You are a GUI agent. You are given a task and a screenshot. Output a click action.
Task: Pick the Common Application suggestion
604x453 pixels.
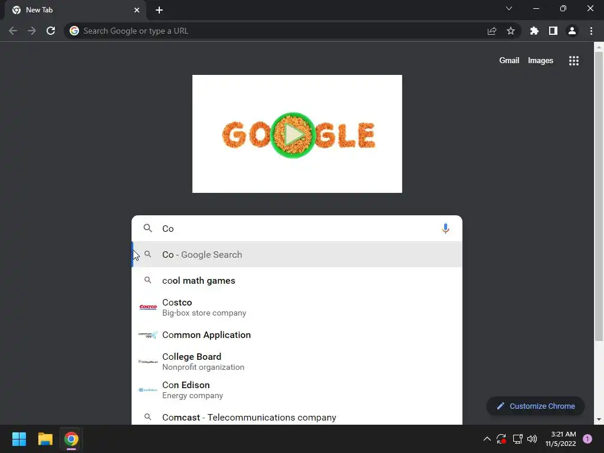pyautogui.click(x=297, y=335)
